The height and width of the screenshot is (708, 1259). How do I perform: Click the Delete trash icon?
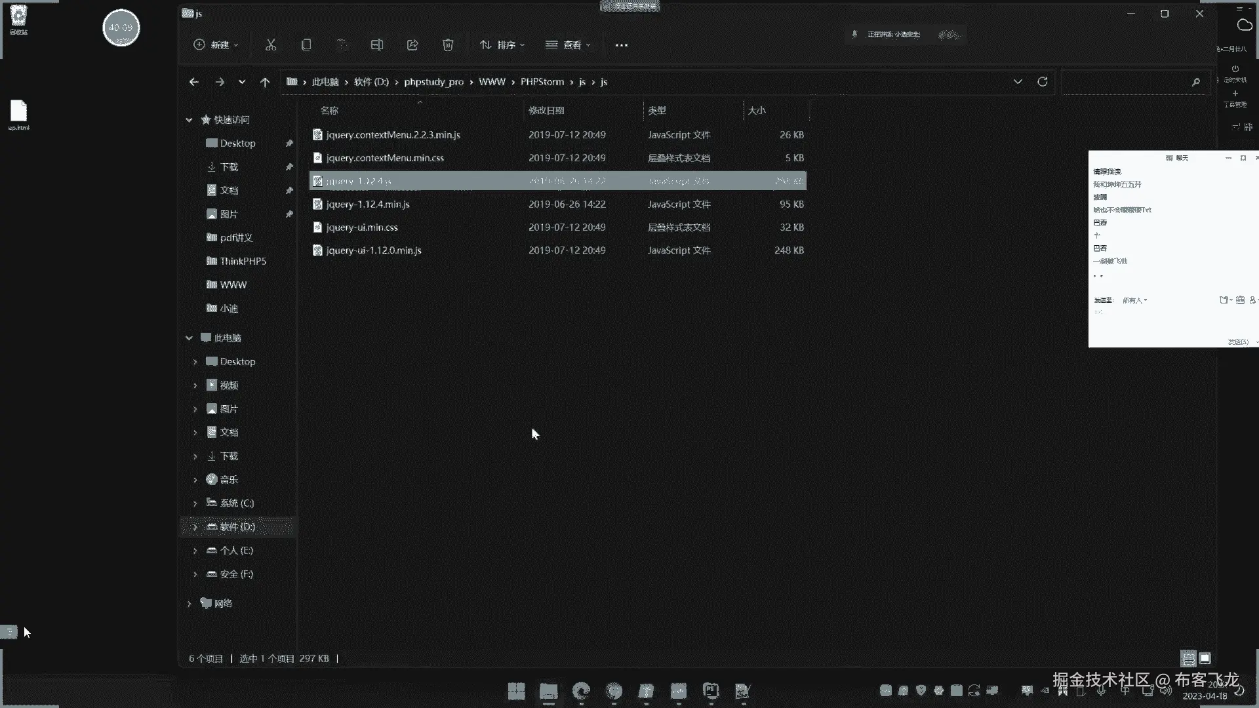448,45
